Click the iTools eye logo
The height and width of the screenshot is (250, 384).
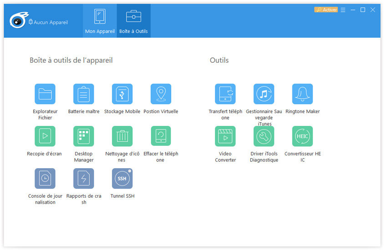19,20
